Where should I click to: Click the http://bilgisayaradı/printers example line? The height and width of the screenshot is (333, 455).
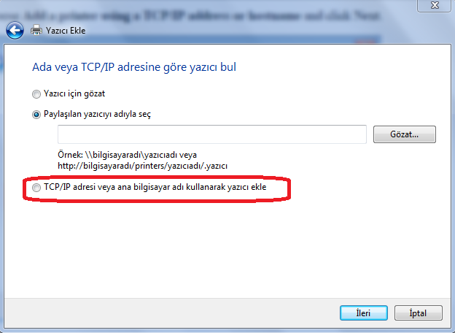[142, 166]
